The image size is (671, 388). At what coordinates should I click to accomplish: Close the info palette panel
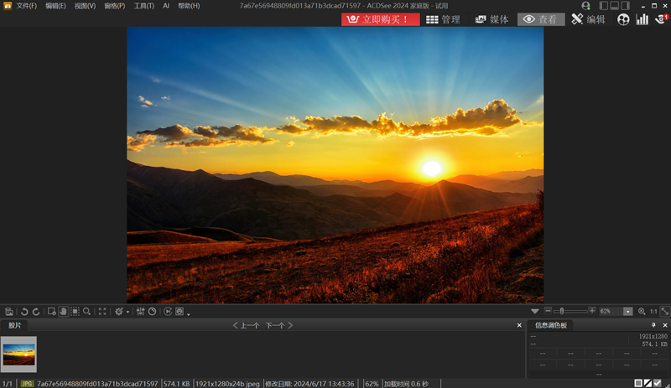click(664, 325)
